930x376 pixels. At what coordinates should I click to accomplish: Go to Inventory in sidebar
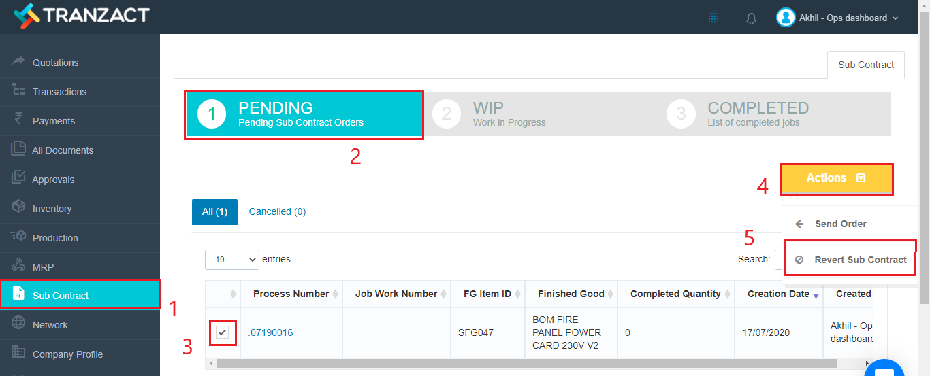[80, 209]
